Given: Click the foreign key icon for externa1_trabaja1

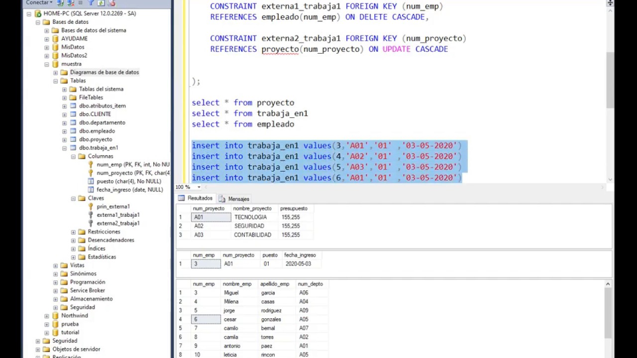Looking at the screenshot, I should [x=91, y=215].
